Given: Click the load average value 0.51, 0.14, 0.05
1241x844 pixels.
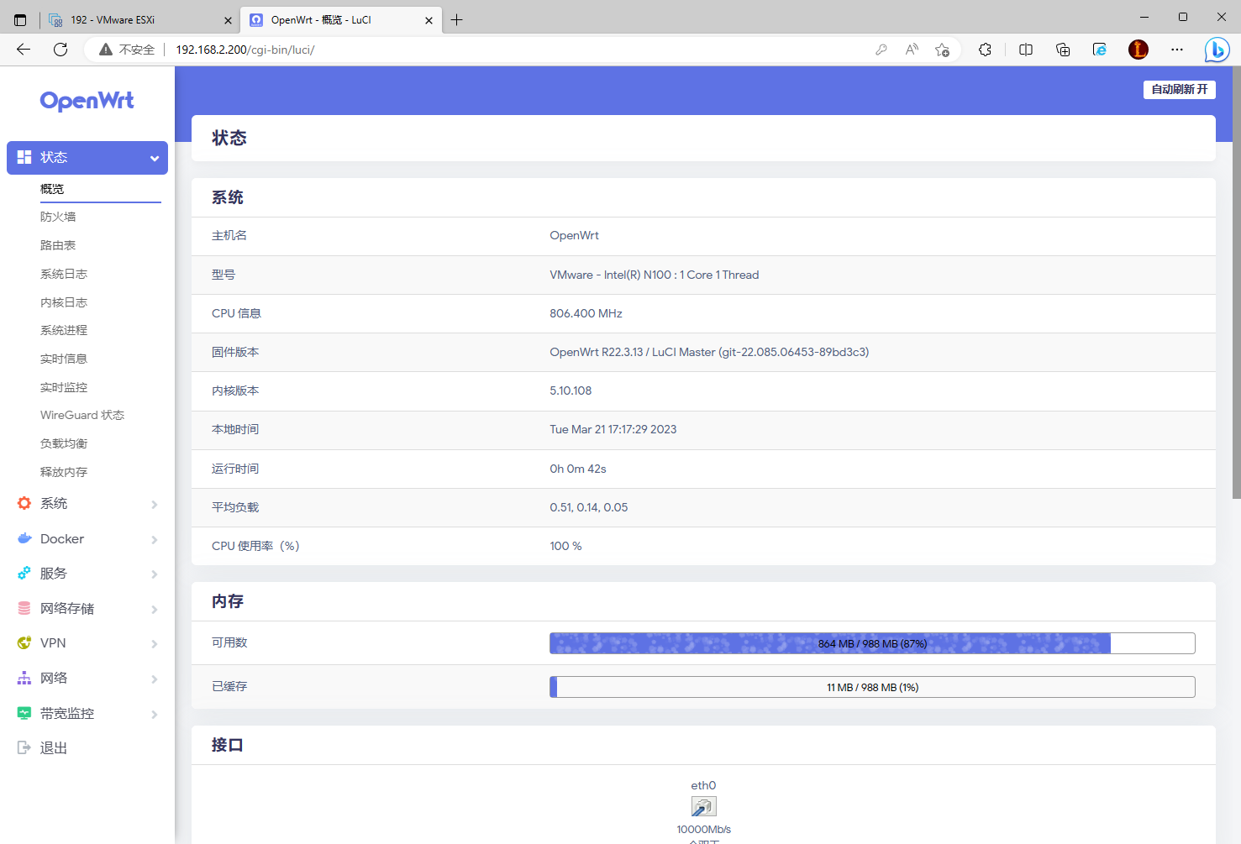Looking at the screenshot, I should [x=589, y=507].
